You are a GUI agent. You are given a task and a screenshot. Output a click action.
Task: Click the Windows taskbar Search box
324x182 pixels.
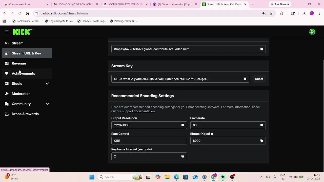tap(120, 177)
